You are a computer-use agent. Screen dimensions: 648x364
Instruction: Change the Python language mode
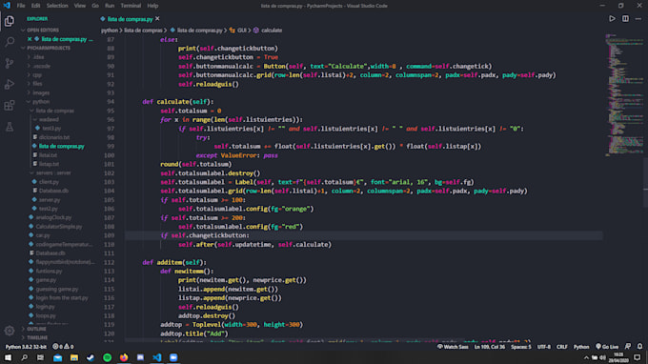pyautogui.click(x=581, y=347)
